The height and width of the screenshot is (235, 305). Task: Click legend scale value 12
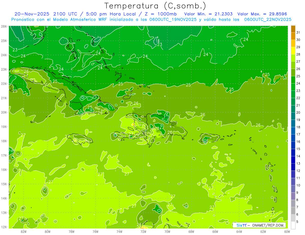298,171
